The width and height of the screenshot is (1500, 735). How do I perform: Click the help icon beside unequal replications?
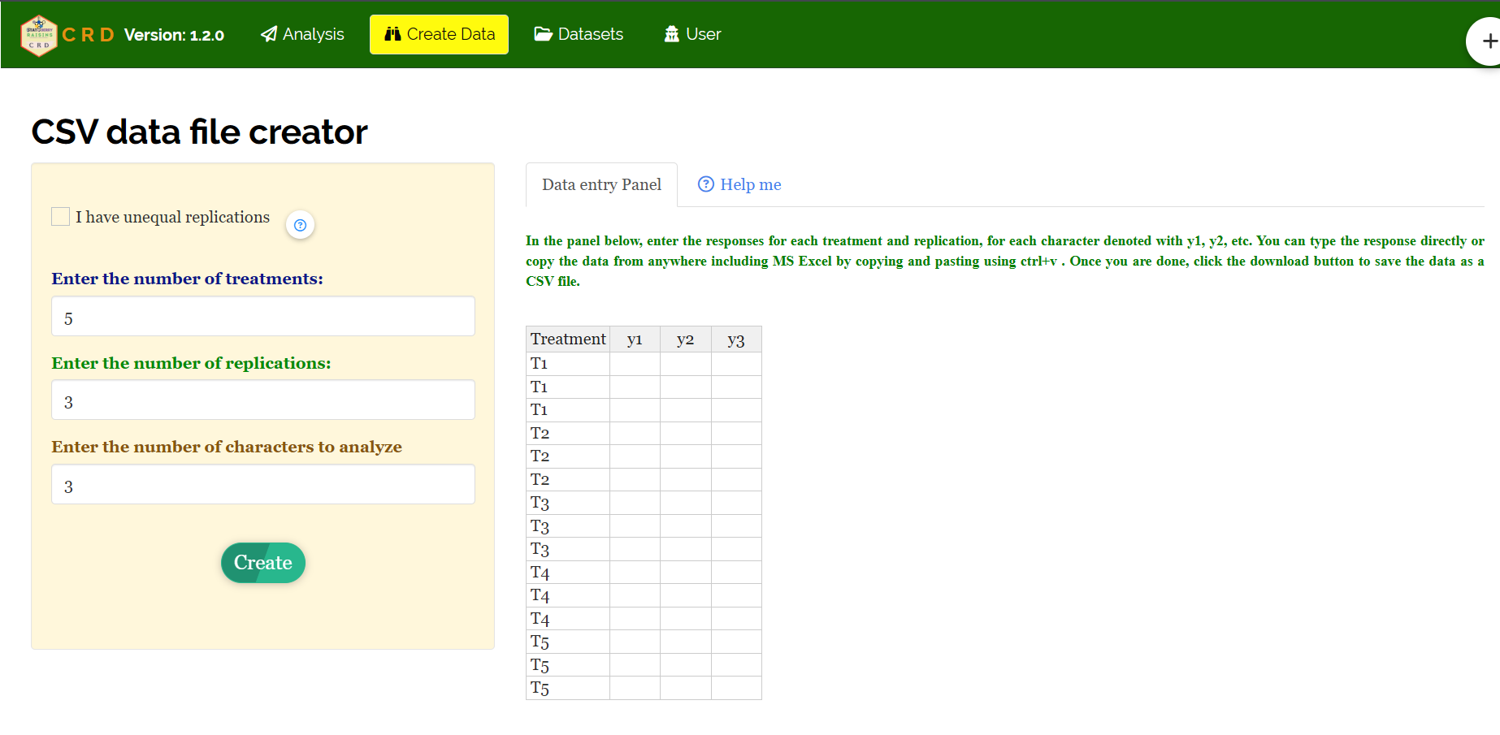tap(300, 225)
